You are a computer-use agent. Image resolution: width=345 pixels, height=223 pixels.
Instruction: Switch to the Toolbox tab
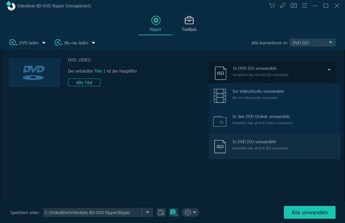tap(189, 24)
